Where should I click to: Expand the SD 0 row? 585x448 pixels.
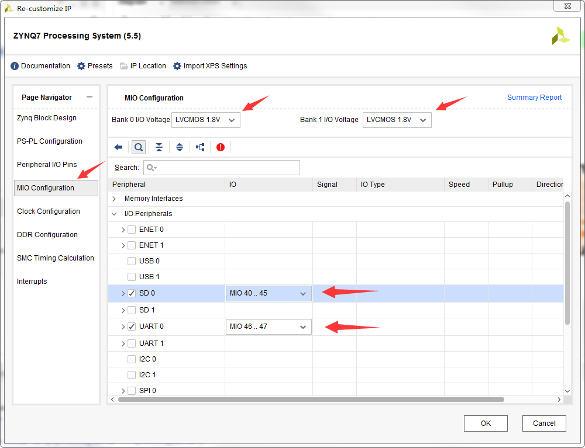pos(123,293)
